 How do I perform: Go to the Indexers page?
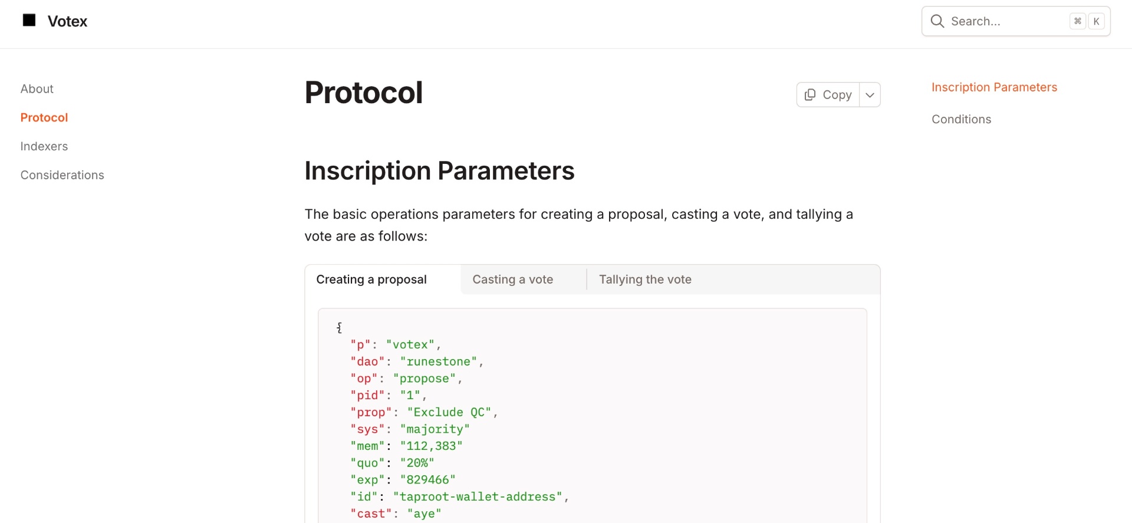point(44,146)
